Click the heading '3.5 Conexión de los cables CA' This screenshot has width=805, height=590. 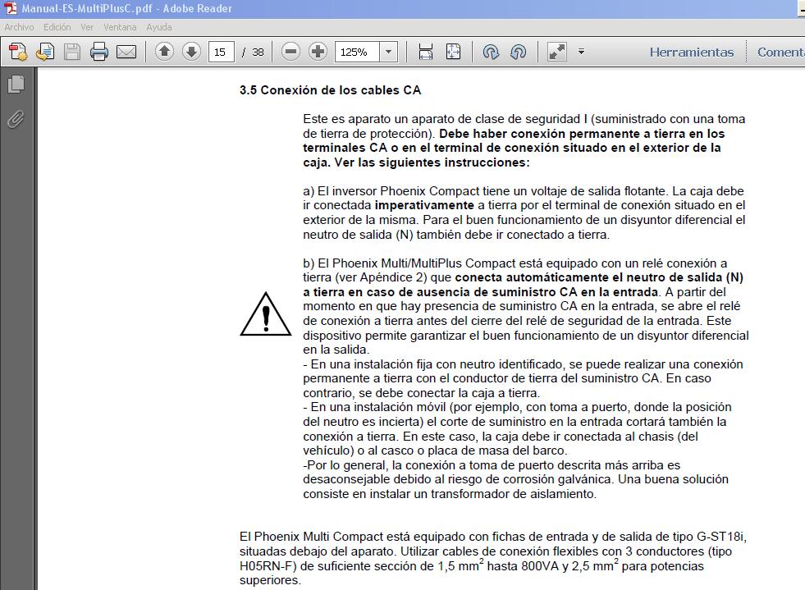point(330,90)
